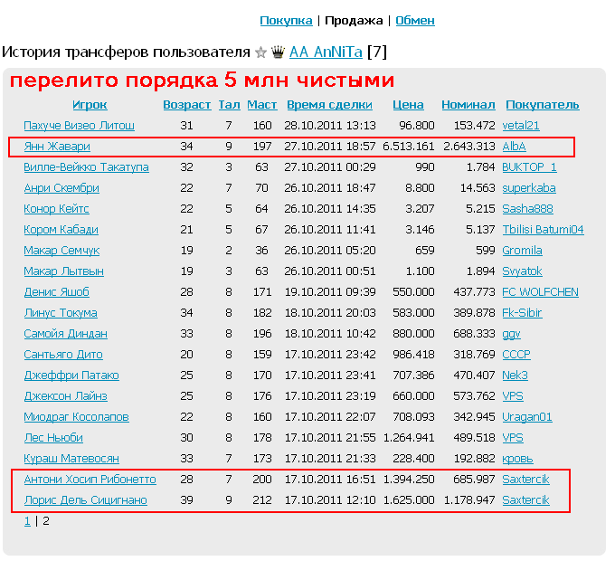Viewport: 615px width, 561px height.
Task: Open player Денис Яшоб
Action: pos(56,292)
